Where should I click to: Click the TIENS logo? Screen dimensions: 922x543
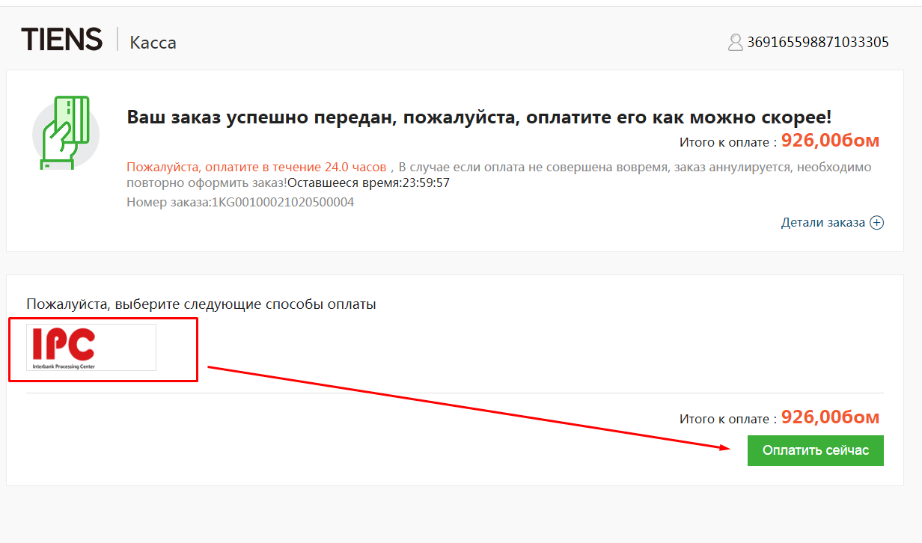(61, 40)
